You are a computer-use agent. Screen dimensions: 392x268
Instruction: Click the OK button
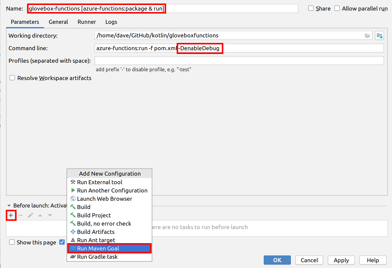pyautogui.click(x=277, y=260)
